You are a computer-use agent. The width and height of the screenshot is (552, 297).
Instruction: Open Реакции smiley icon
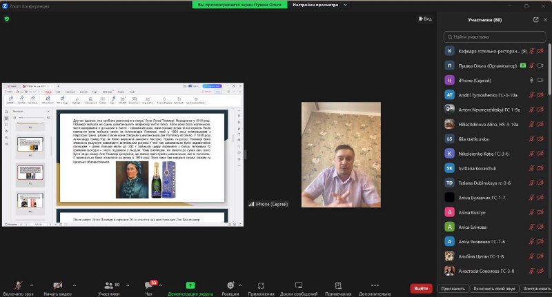[x=230, y=285]
